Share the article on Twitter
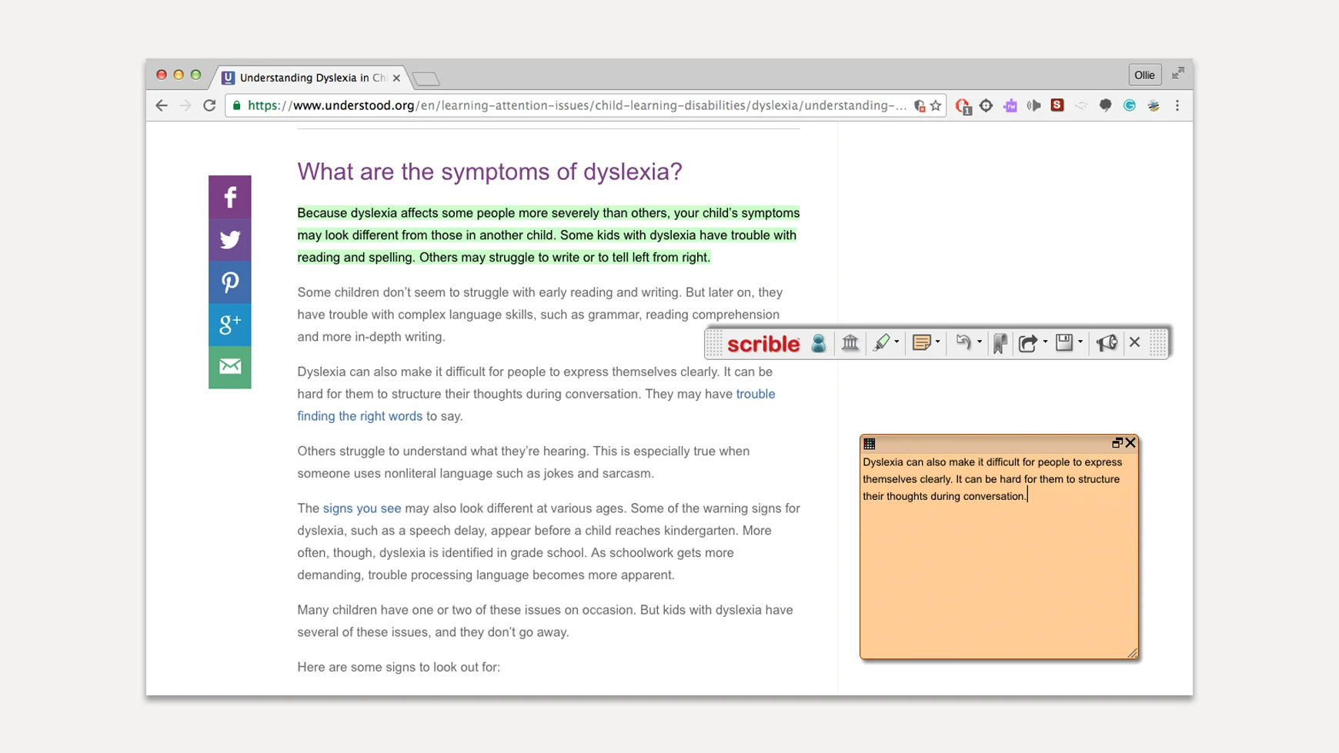The height and width of the screenshot is (753, 1339). point(230,240)
